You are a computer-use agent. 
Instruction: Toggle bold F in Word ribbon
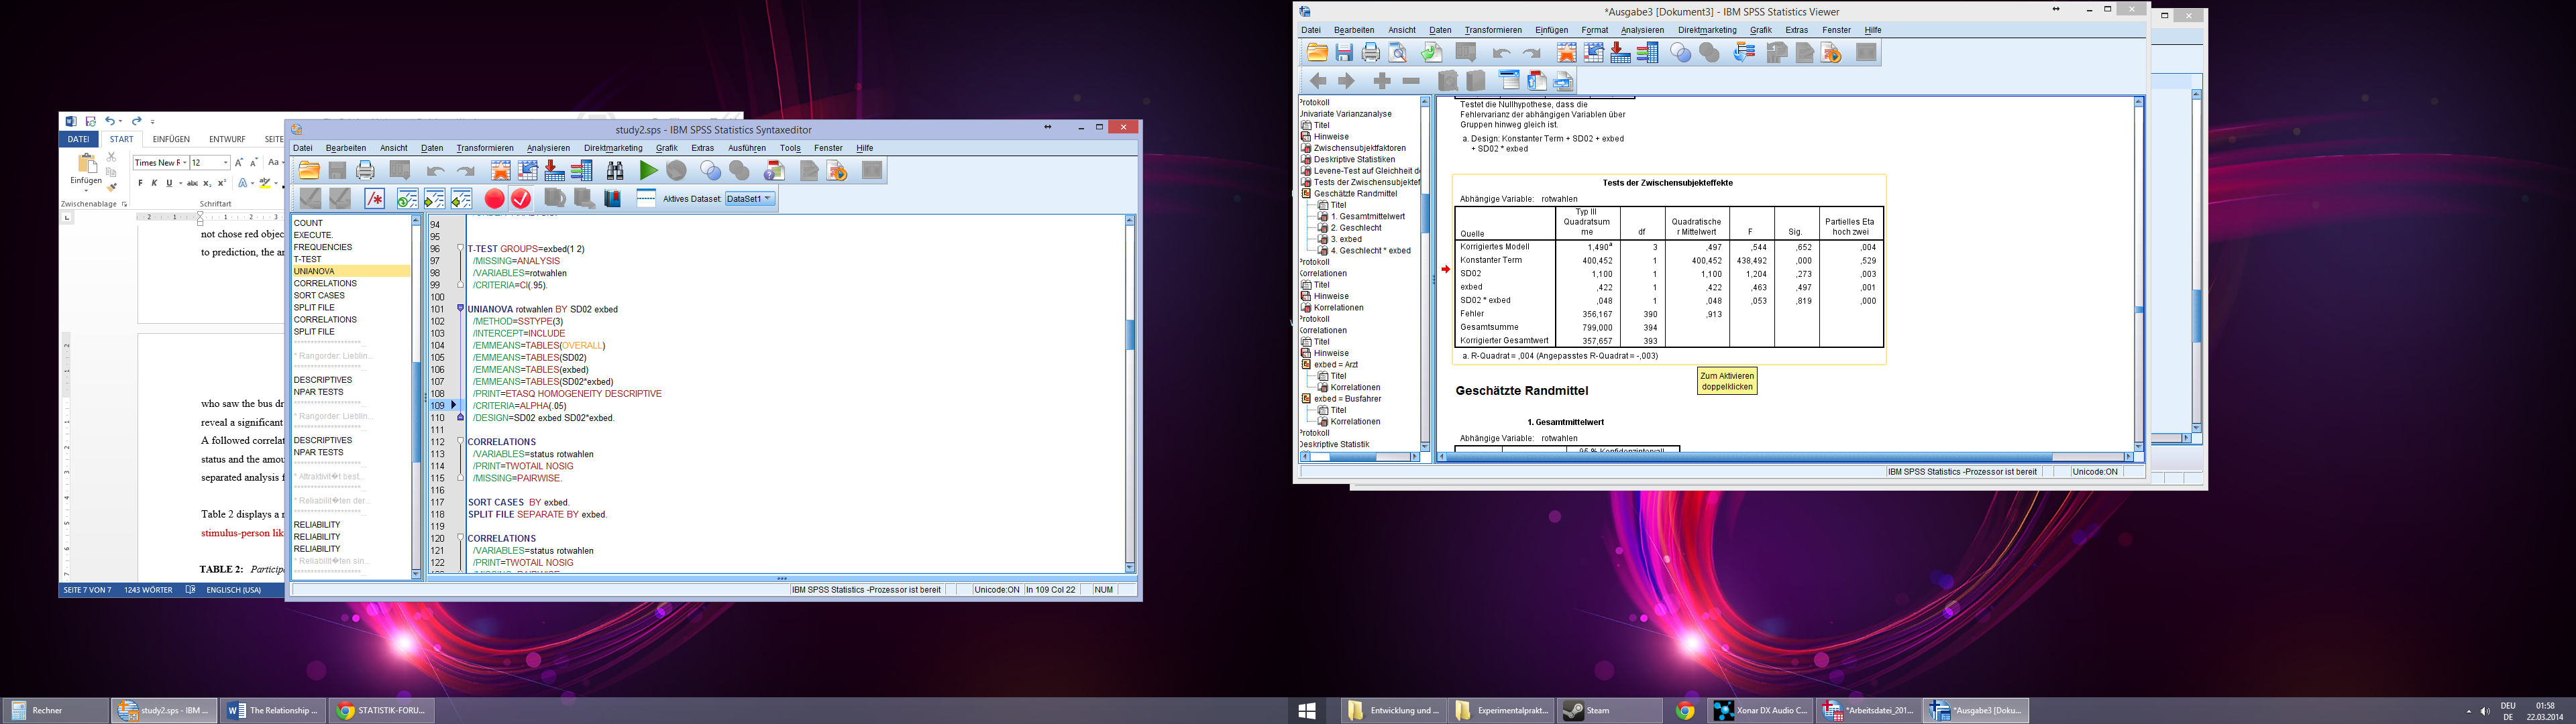coord(141,183)
